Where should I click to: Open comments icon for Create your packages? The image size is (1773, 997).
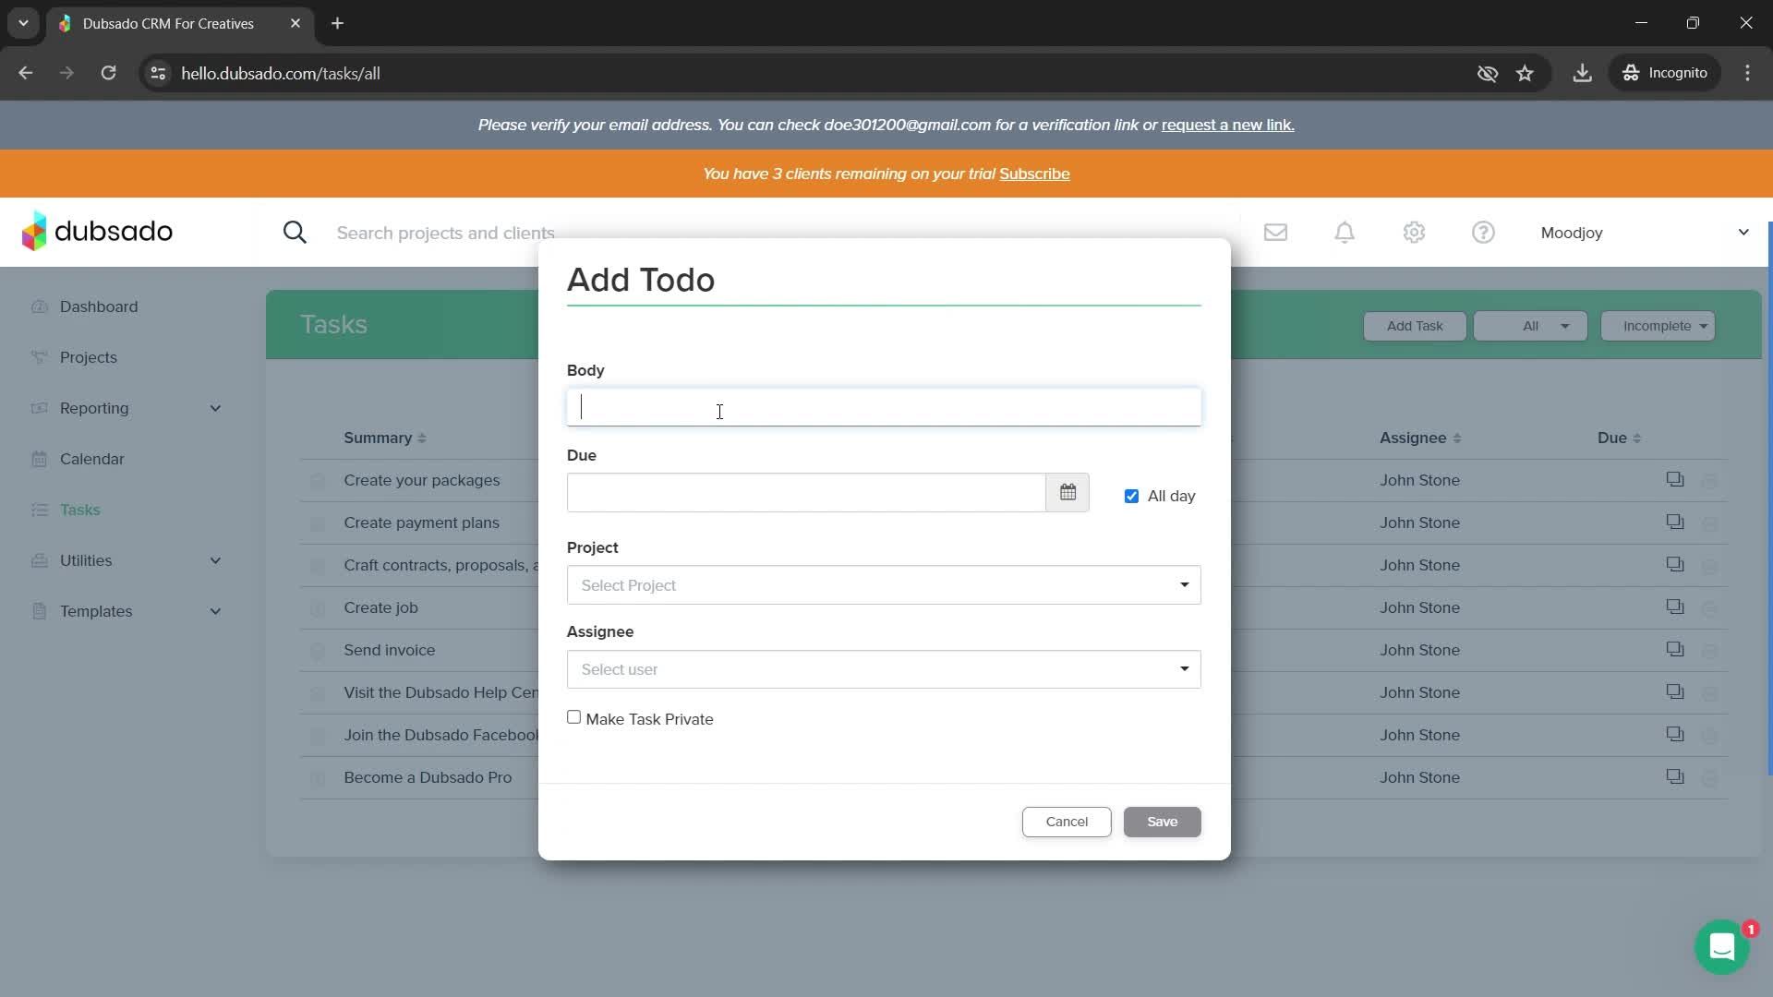(x=1674, y=479)
